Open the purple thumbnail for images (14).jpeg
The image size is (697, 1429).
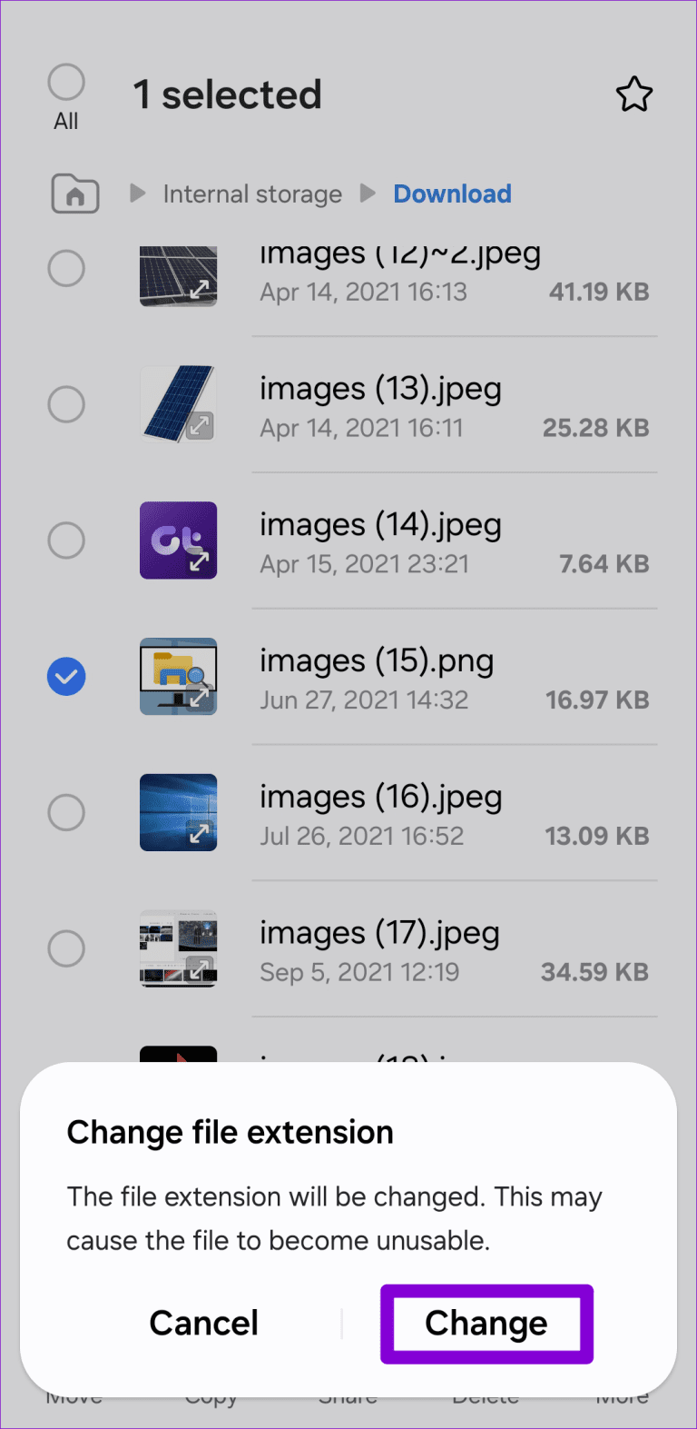(178, 541)
